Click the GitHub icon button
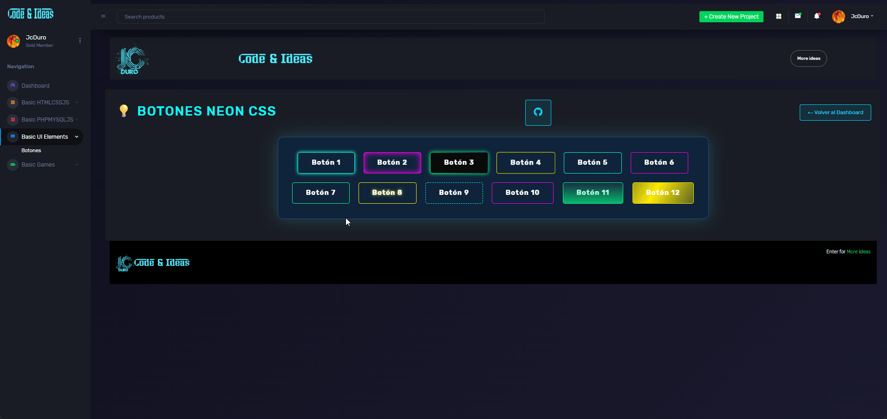 pyautogui.click(x=538, y=112)
